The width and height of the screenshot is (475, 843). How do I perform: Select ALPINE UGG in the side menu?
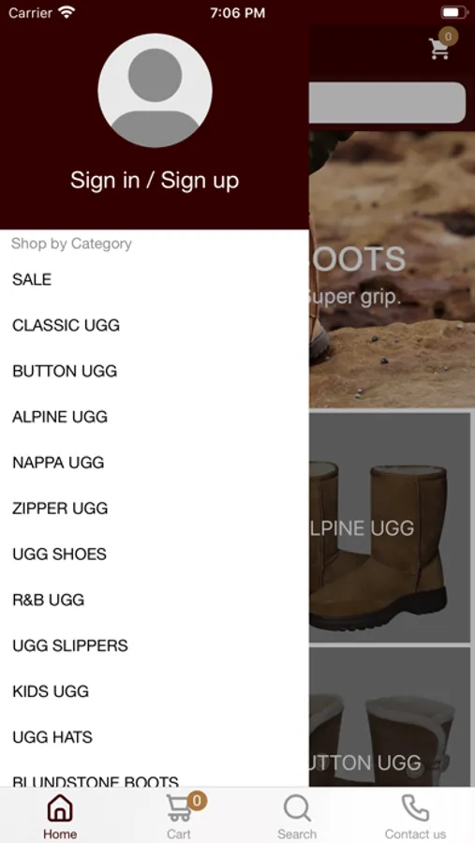coord(155,417)
